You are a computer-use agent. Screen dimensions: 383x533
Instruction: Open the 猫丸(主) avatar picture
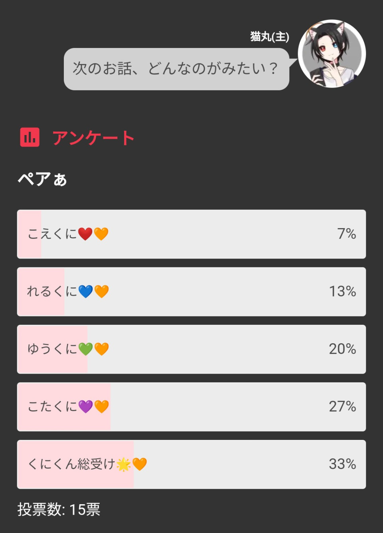pyautogui.click(x=332, y=54)
